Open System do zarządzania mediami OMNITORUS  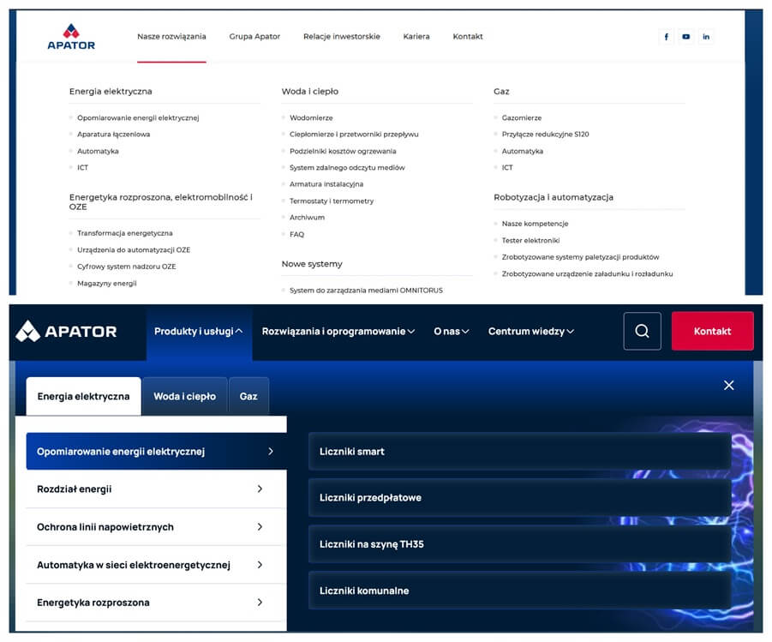[366, 291]
